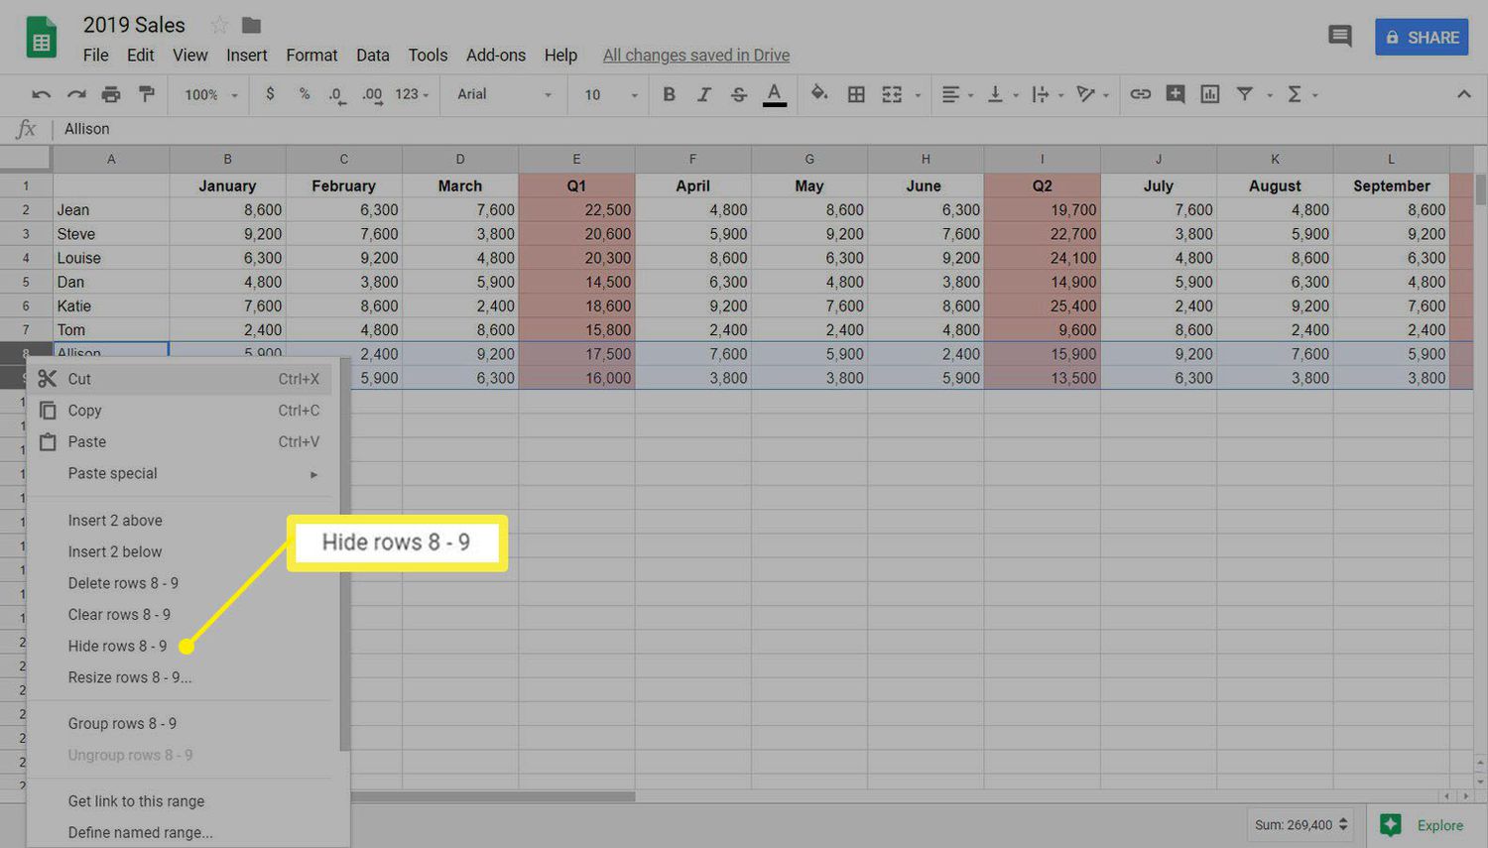This screenshot has width=1488, height=848.
Task: Open the Fill color tool
Action: (819, 94)
